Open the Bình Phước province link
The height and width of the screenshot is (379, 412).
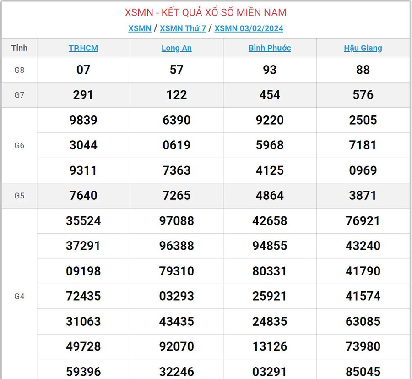(x=270, y=48)
